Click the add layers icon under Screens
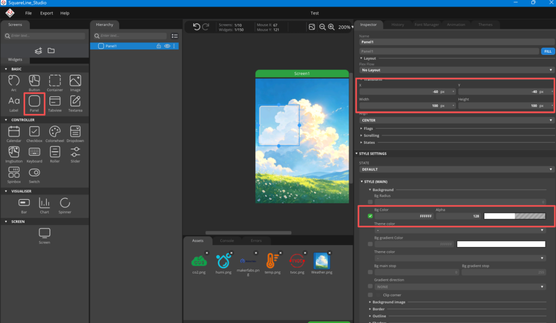Image resolution: width=556 pixels, height=323 pixels. pyautogui.click(x=38, y=50)
